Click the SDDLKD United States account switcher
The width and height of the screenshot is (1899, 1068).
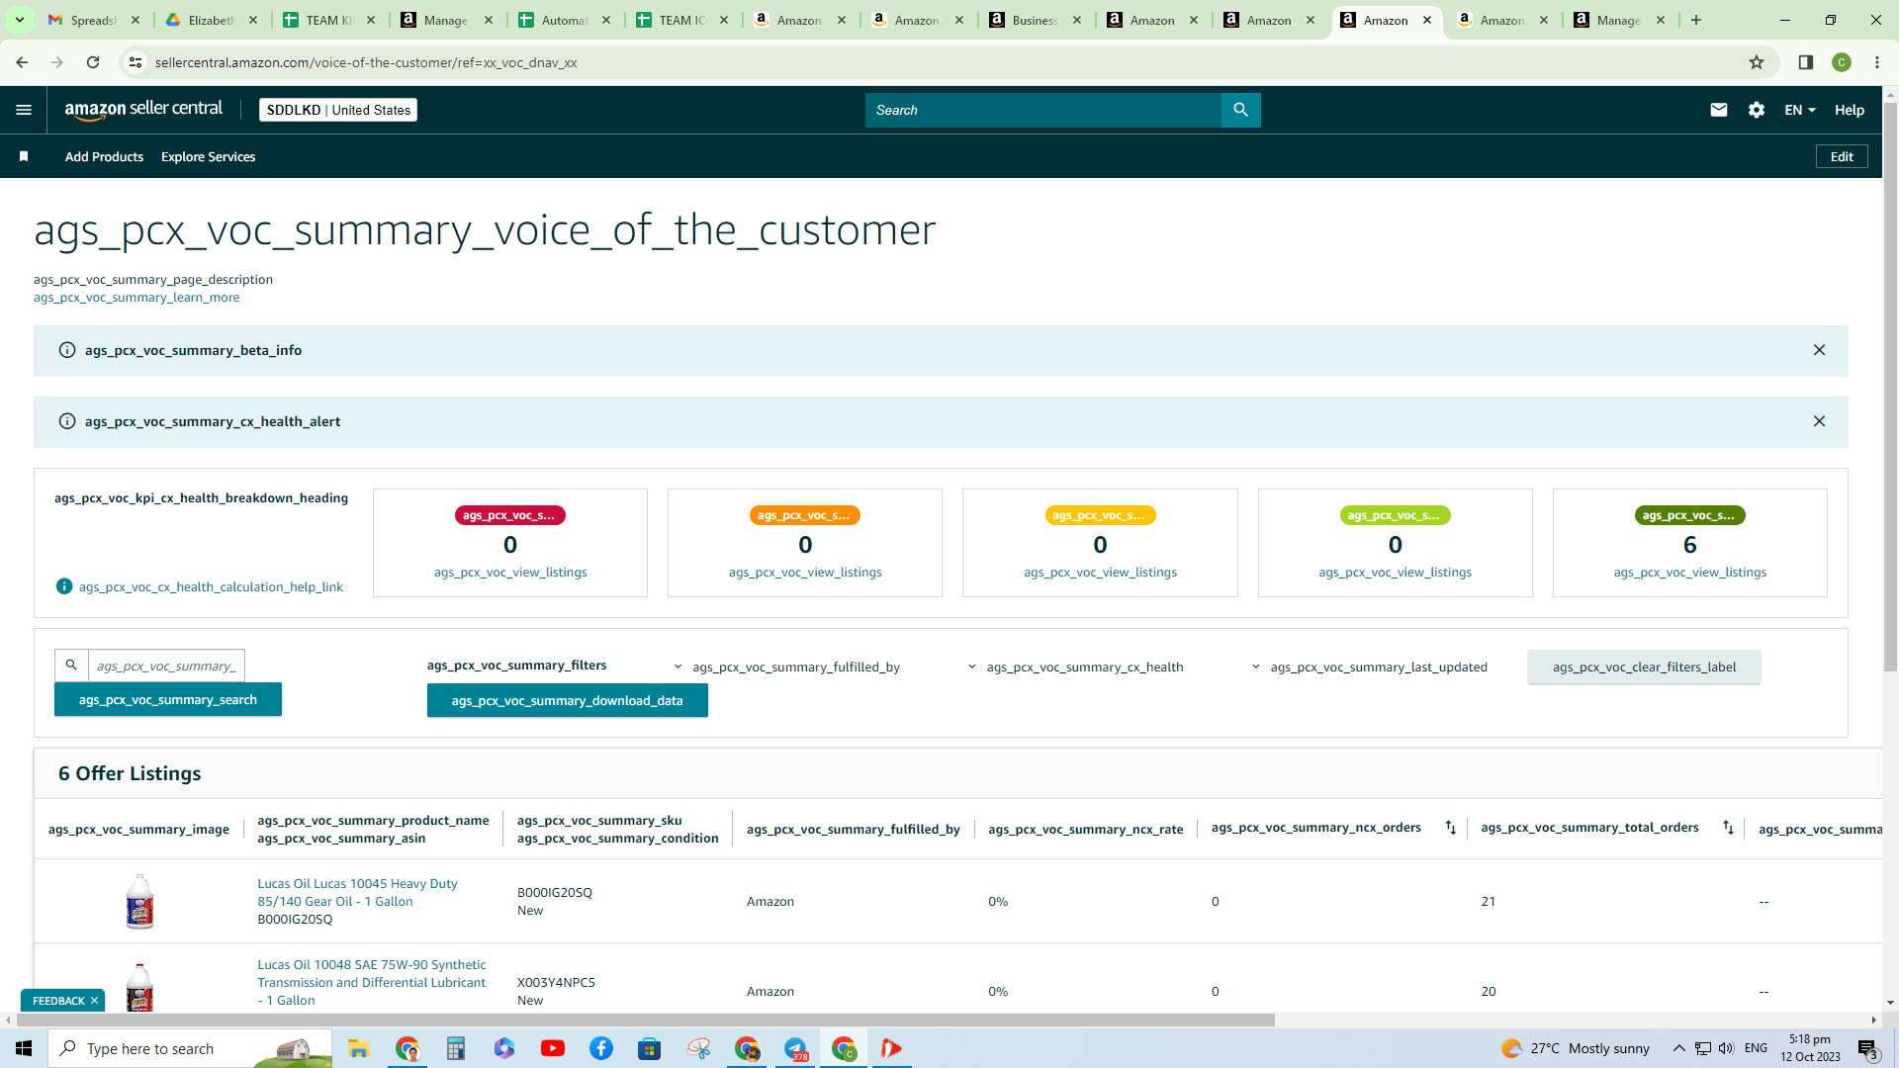pyautogui.click(x=338, y=110)
